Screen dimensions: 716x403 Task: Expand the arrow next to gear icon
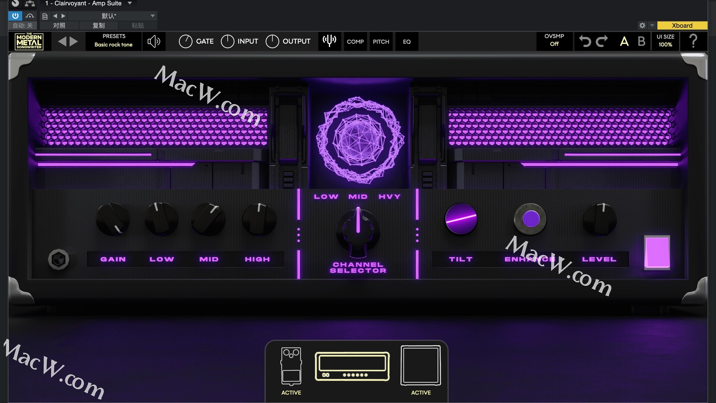click(x=652, y=25)
